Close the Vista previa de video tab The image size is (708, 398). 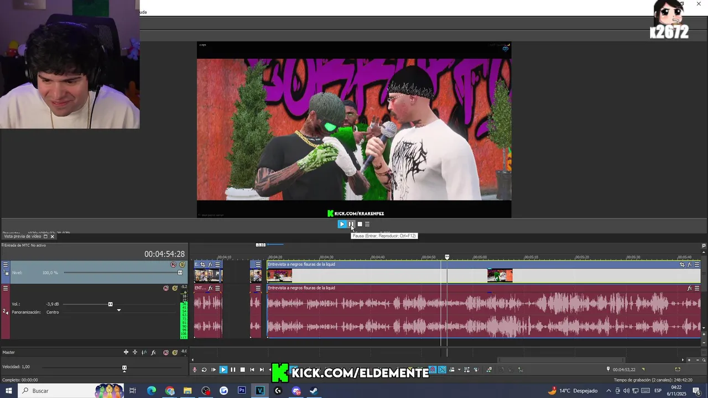pos(53,237)
